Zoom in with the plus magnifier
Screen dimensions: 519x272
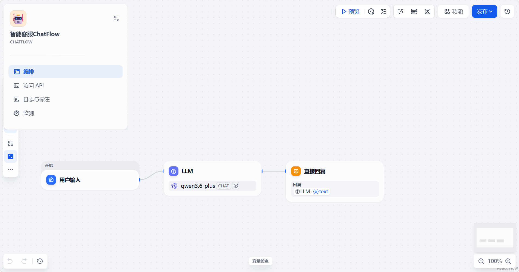[x=508, y=261]
